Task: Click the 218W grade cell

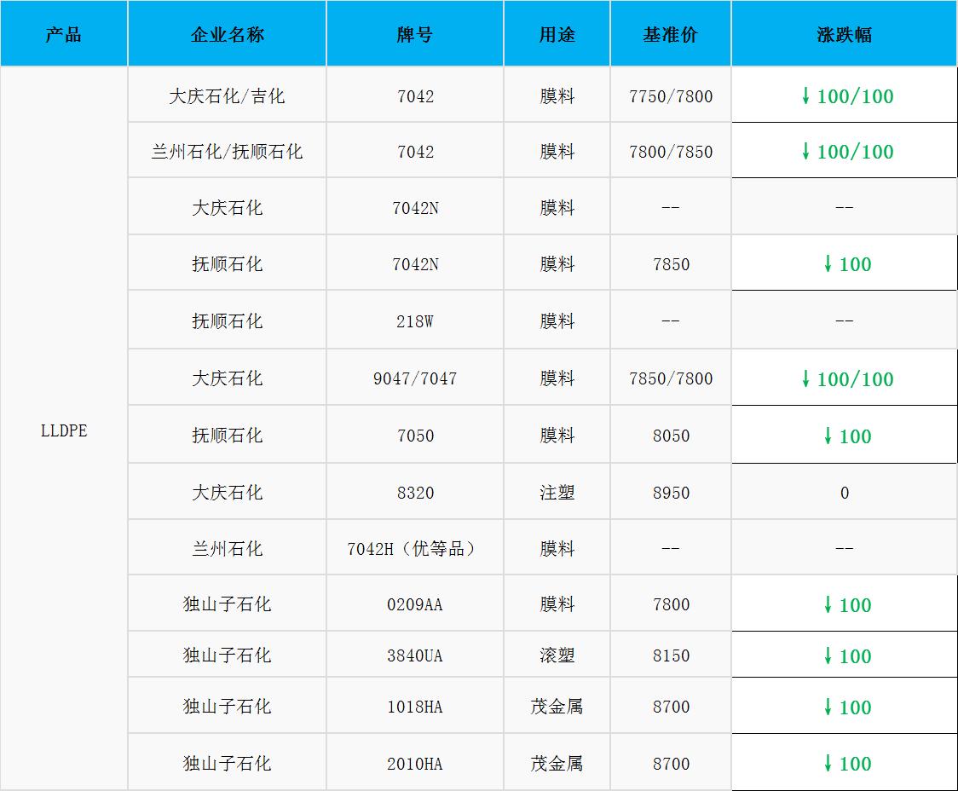Action: point(415,321)
